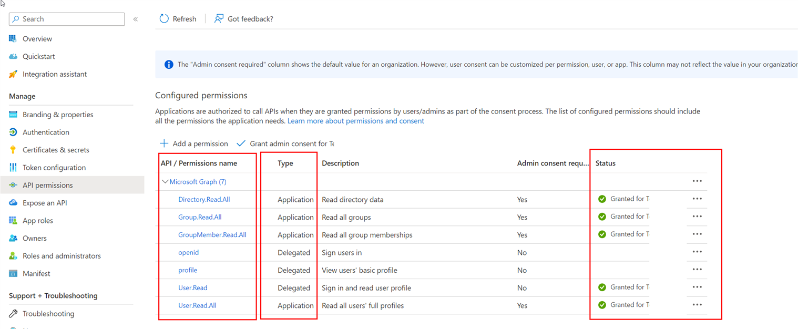The image size is (798, 329).
Task: Open more options for openid row
Action: (697, 252)
